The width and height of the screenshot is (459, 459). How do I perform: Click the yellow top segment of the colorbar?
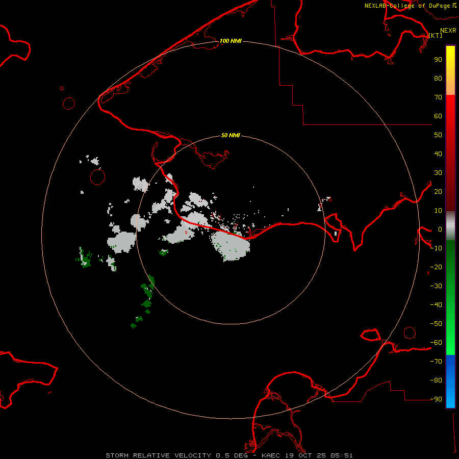450,70
